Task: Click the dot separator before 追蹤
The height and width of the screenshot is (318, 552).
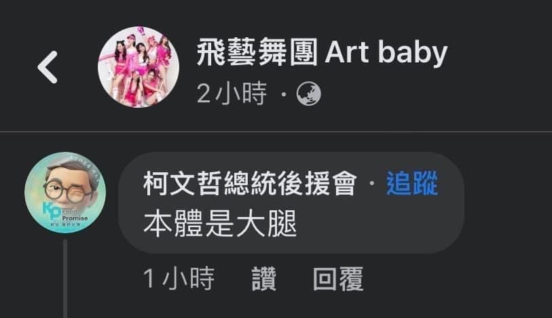Action: [372, 183]
